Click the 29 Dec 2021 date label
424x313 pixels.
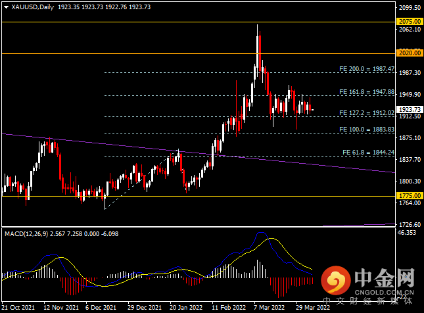(145, 308)
